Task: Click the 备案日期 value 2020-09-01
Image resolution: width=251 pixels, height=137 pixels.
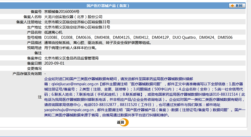Action: 54,63
